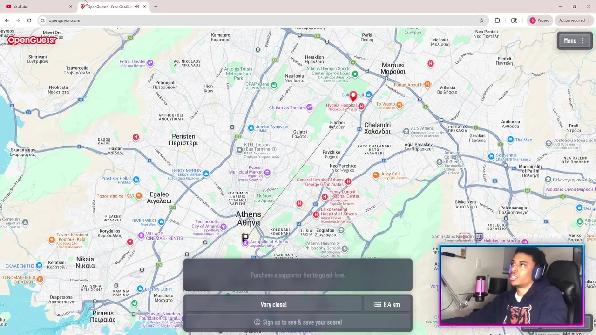
Task: Open the OpenGuessr Menu dropdown
Action: tap(574, 41)
